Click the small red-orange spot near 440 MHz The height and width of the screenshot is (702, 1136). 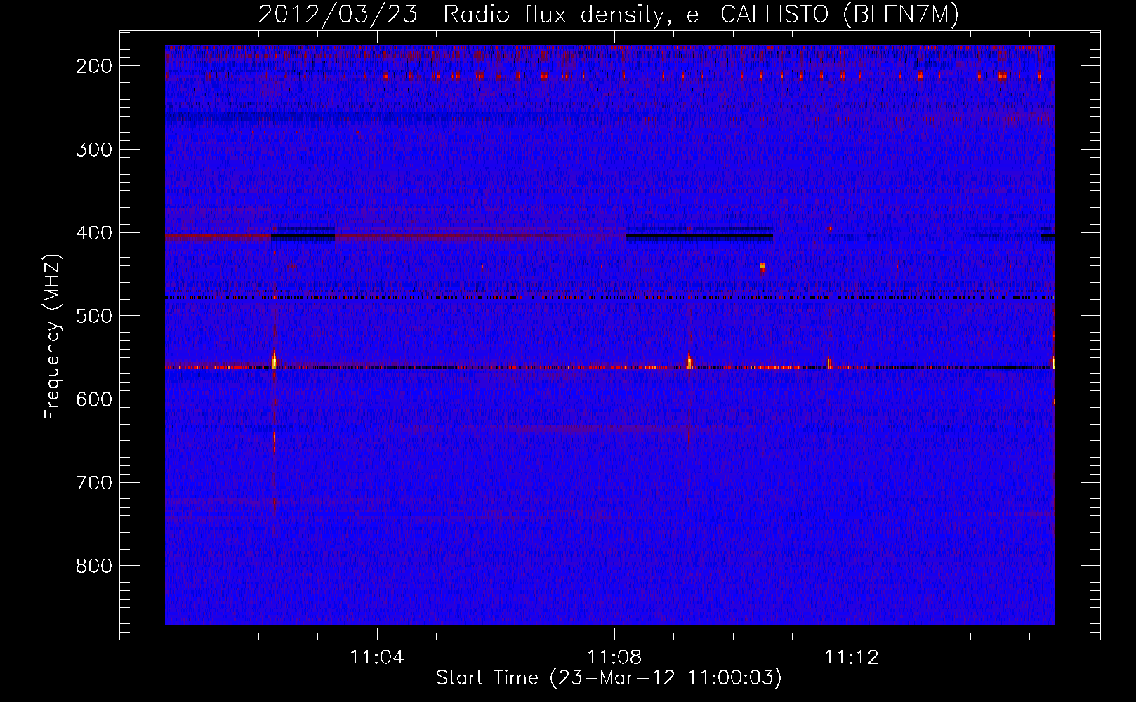click(762, 267)
